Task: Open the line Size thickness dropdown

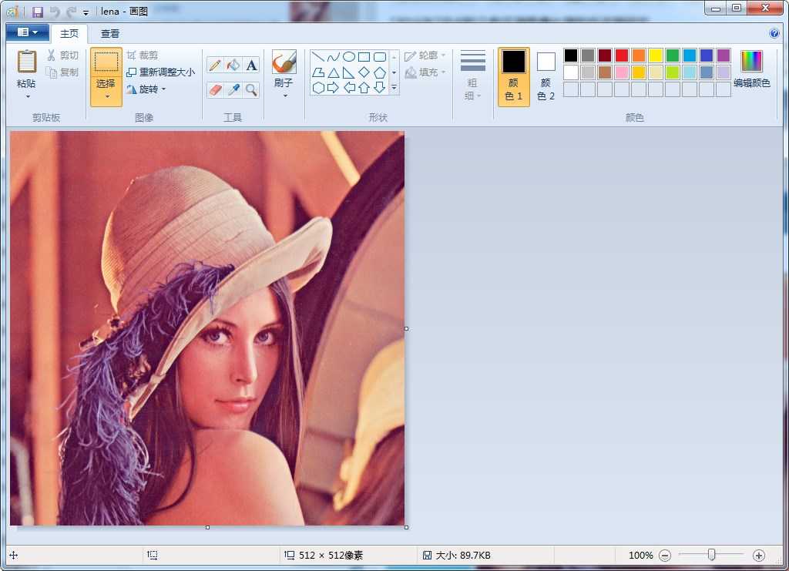Action: pos(473,76)
